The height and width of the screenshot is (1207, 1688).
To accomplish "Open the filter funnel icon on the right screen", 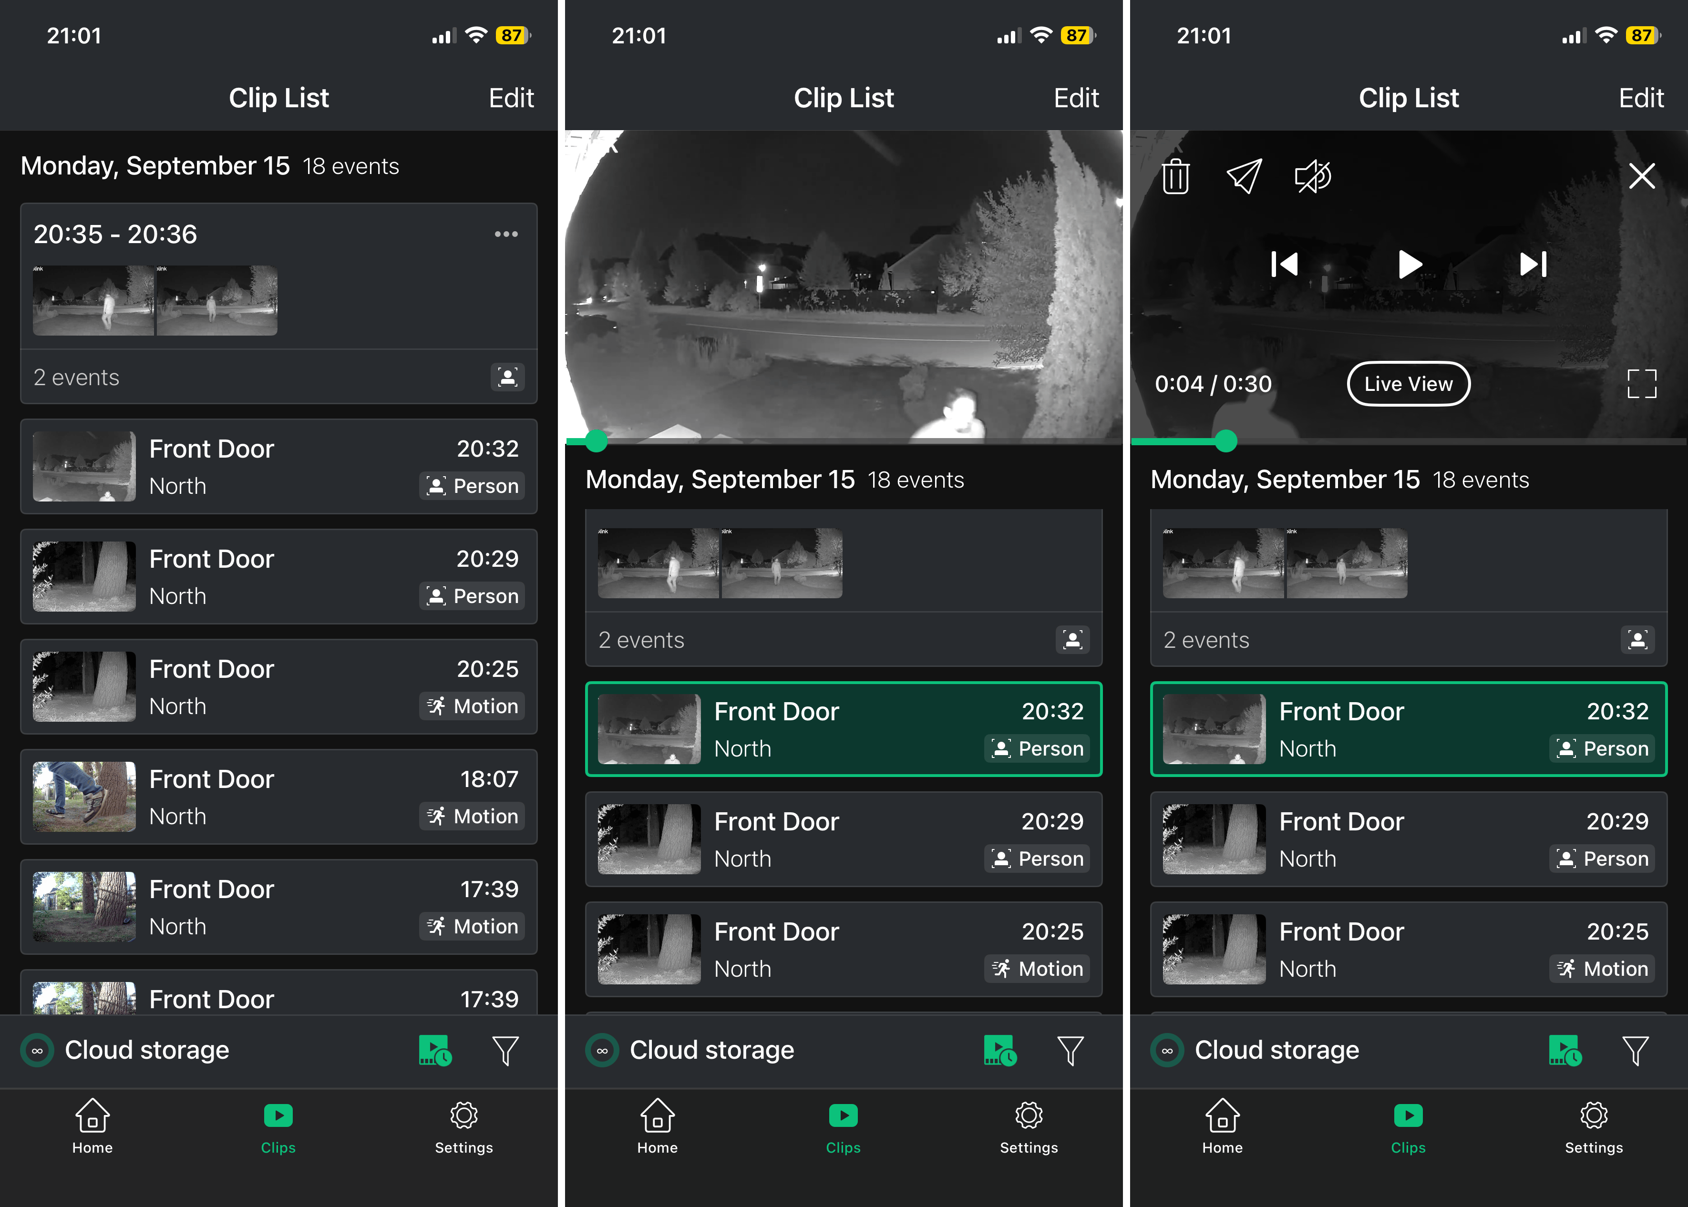I will point(1635,1050).
